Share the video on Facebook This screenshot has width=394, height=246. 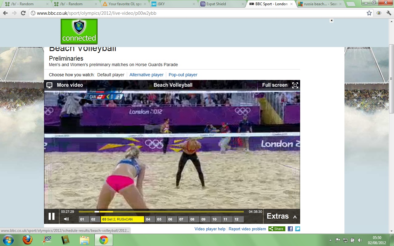pos(290,229)
